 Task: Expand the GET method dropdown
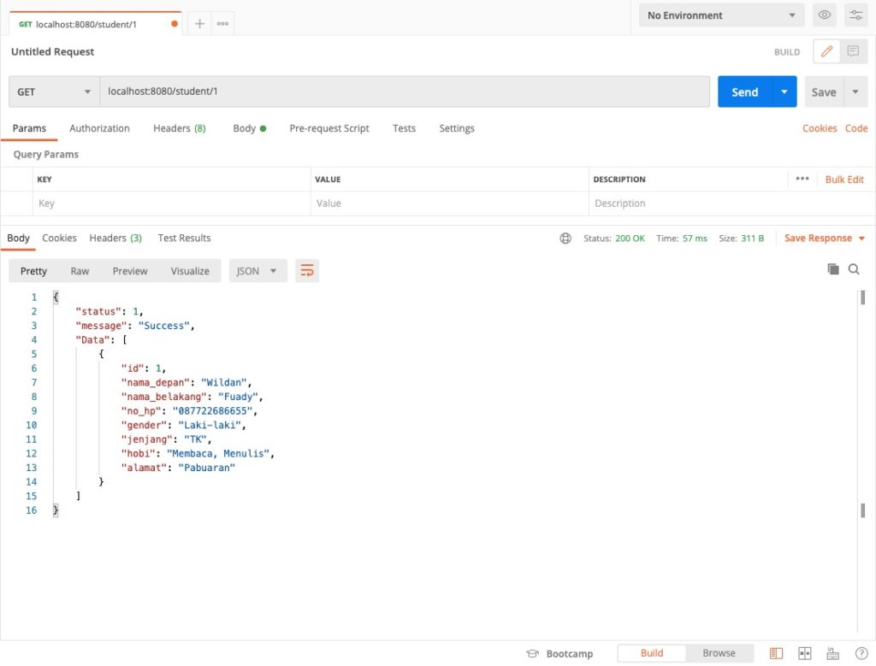pos(54,92)
